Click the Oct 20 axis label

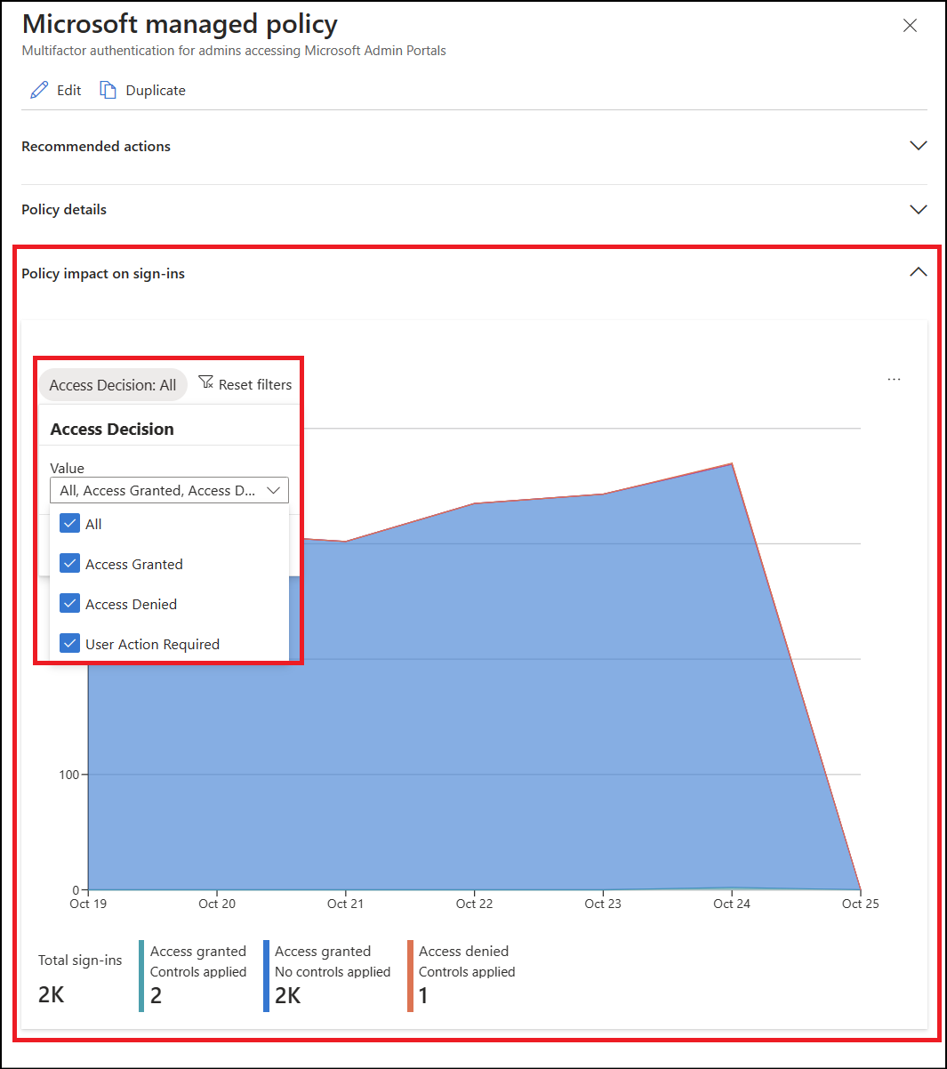(x=217, y=904)
